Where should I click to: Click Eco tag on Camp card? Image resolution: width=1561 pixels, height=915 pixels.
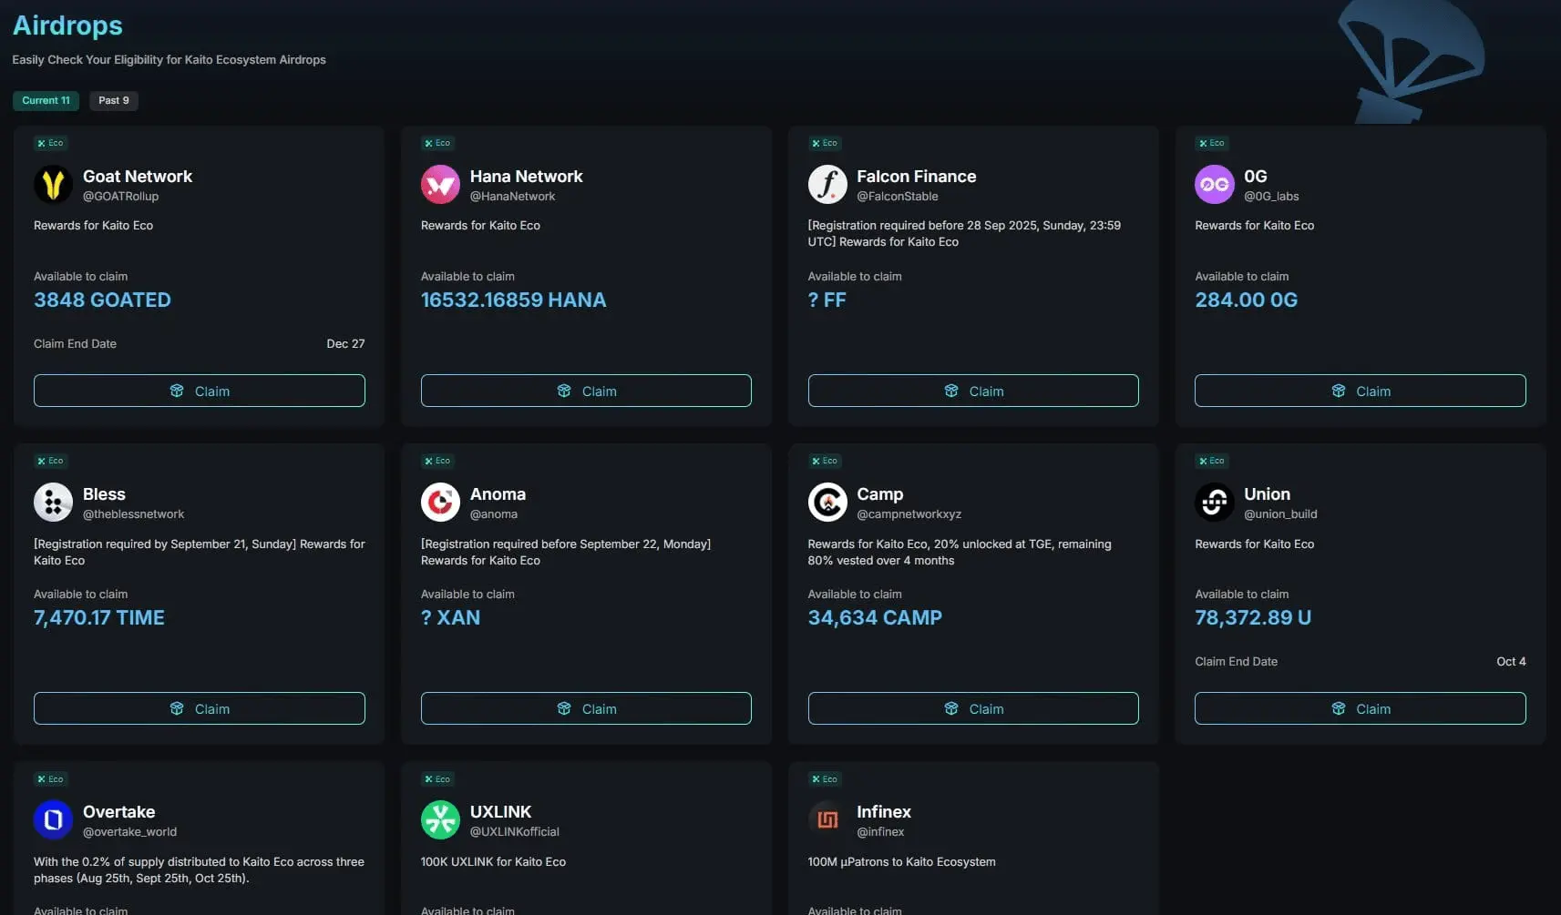[x=825, y=461]
